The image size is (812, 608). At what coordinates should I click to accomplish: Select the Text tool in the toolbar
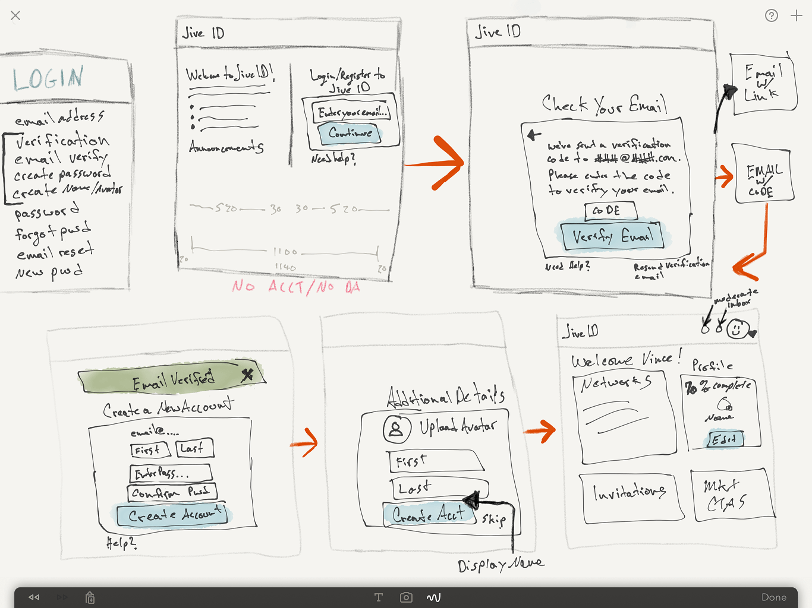[379, 597]
